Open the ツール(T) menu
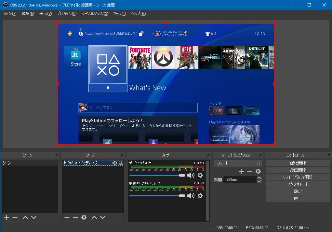The width and height of the screenshot is (332, 232). pos(119,14)
